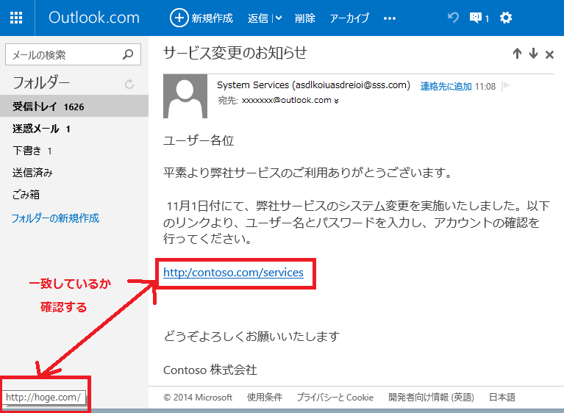Click the 11:08 timestamp
564x413 pixels.
(485, 86)
